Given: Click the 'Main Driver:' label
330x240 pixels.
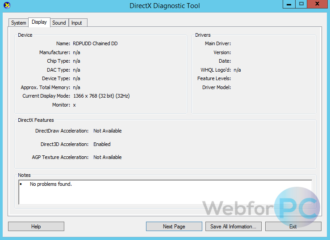Looking at the screenshot, I should 218,43.
